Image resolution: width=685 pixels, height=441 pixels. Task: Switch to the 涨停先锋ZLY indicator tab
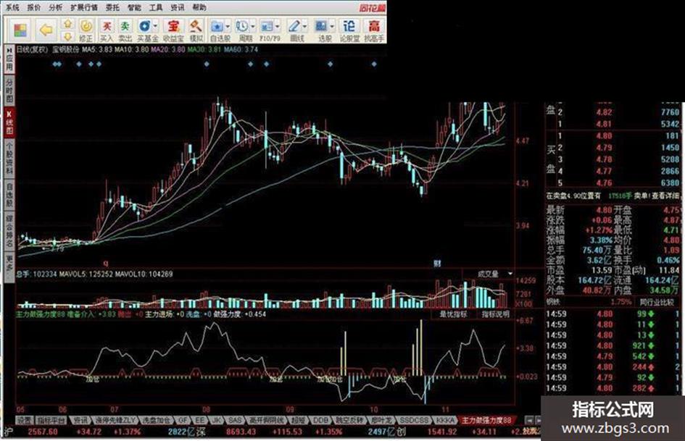point(115,420)
